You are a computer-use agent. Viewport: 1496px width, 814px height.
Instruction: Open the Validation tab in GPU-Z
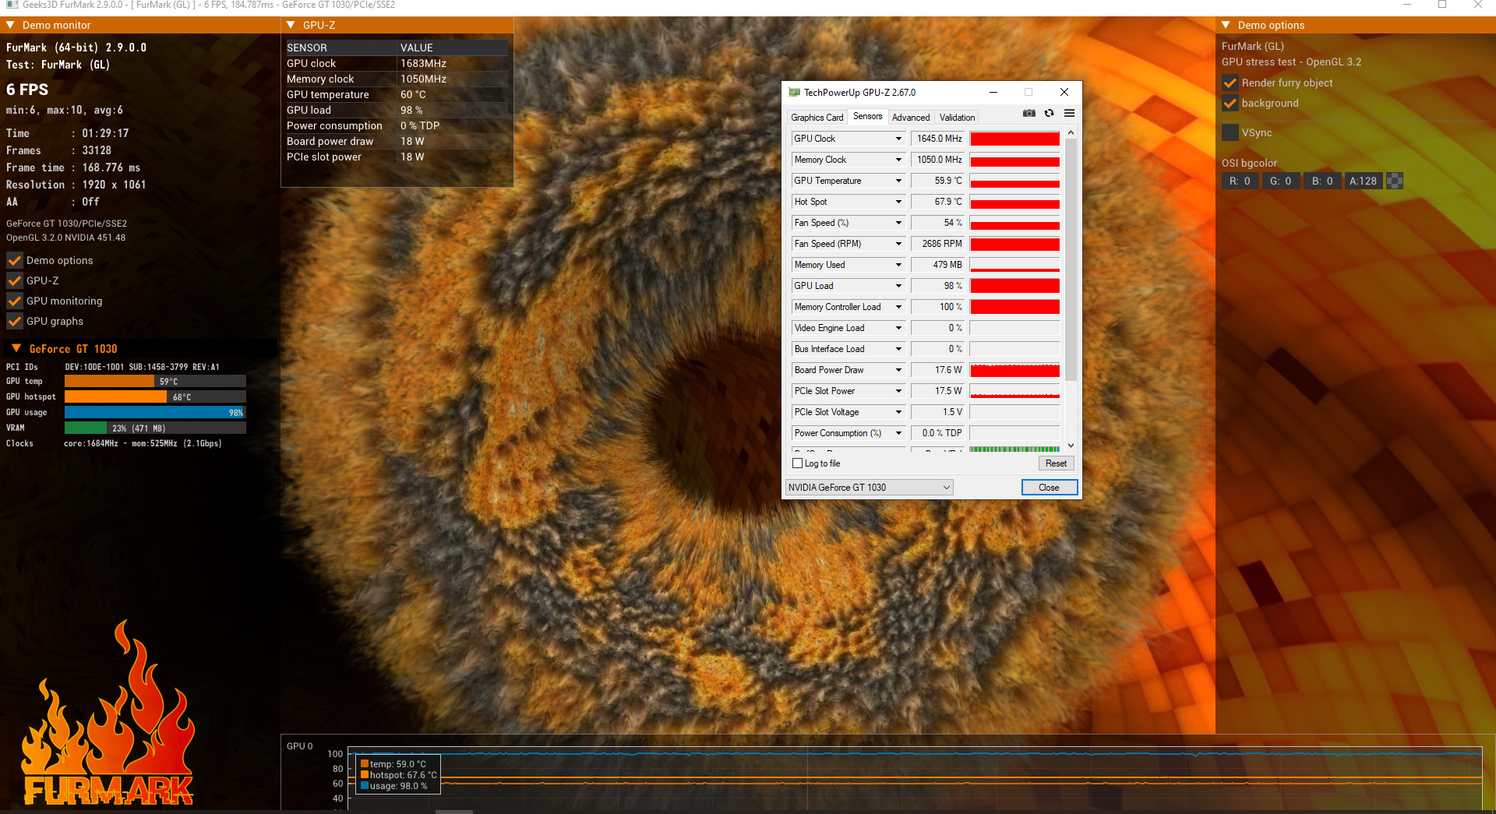tap(957, 118)
